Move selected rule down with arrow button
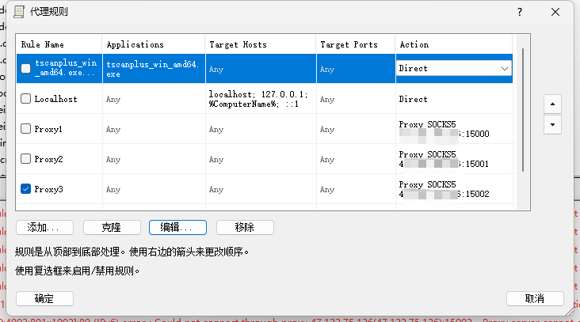 point(552,125)
